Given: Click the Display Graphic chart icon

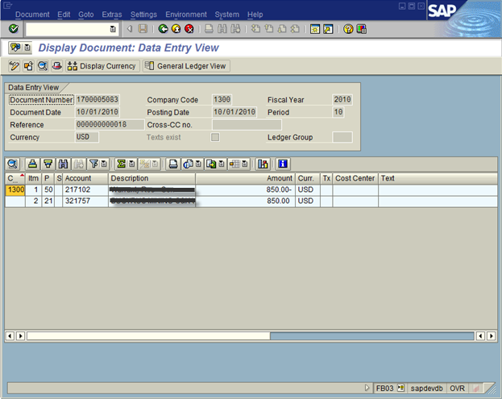Looking at the screenshot, I should 263,164.
